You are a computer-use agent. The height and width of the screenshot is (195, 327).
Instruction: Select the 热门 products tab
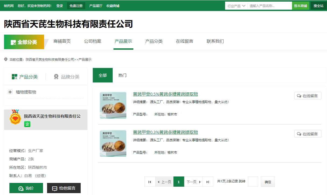122,75
